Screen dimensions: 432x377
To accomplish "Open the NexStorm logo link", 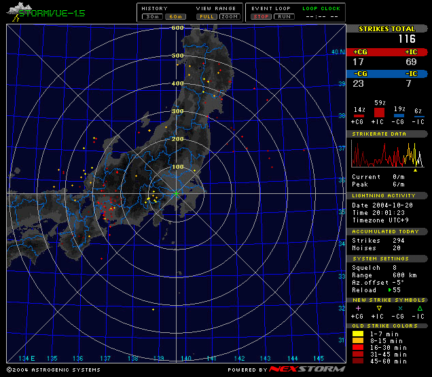I will [307, 369].
